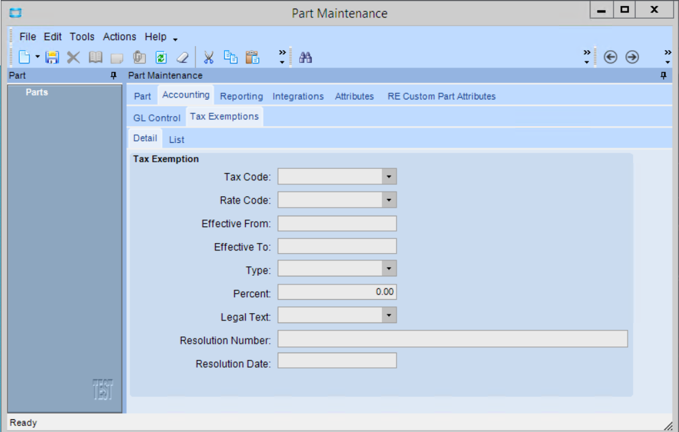
Task: Expand toolbar overflow chevron next to Paste
Action: (x=282, y=57)
